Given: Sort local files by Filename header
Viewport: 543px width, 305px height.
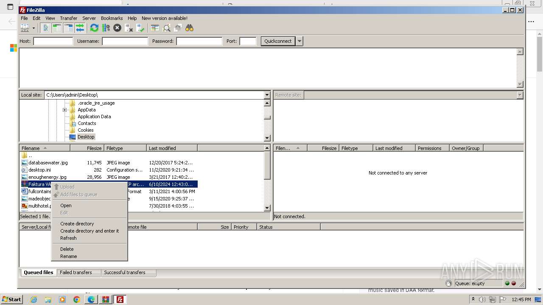Looking at the screenshot, I should (45, 148).
